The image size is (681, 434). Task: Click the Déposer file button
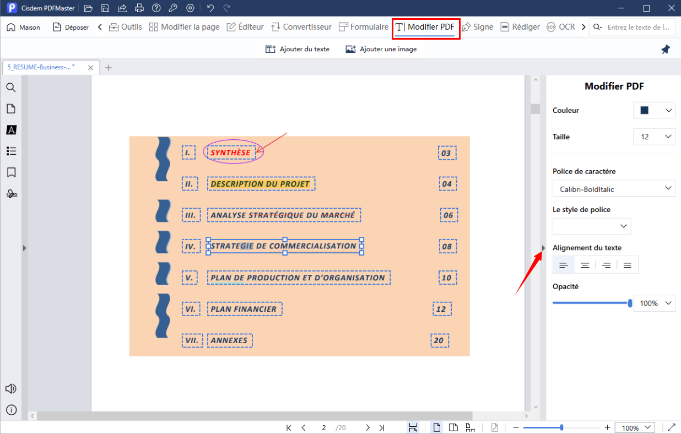click(71, 27)
